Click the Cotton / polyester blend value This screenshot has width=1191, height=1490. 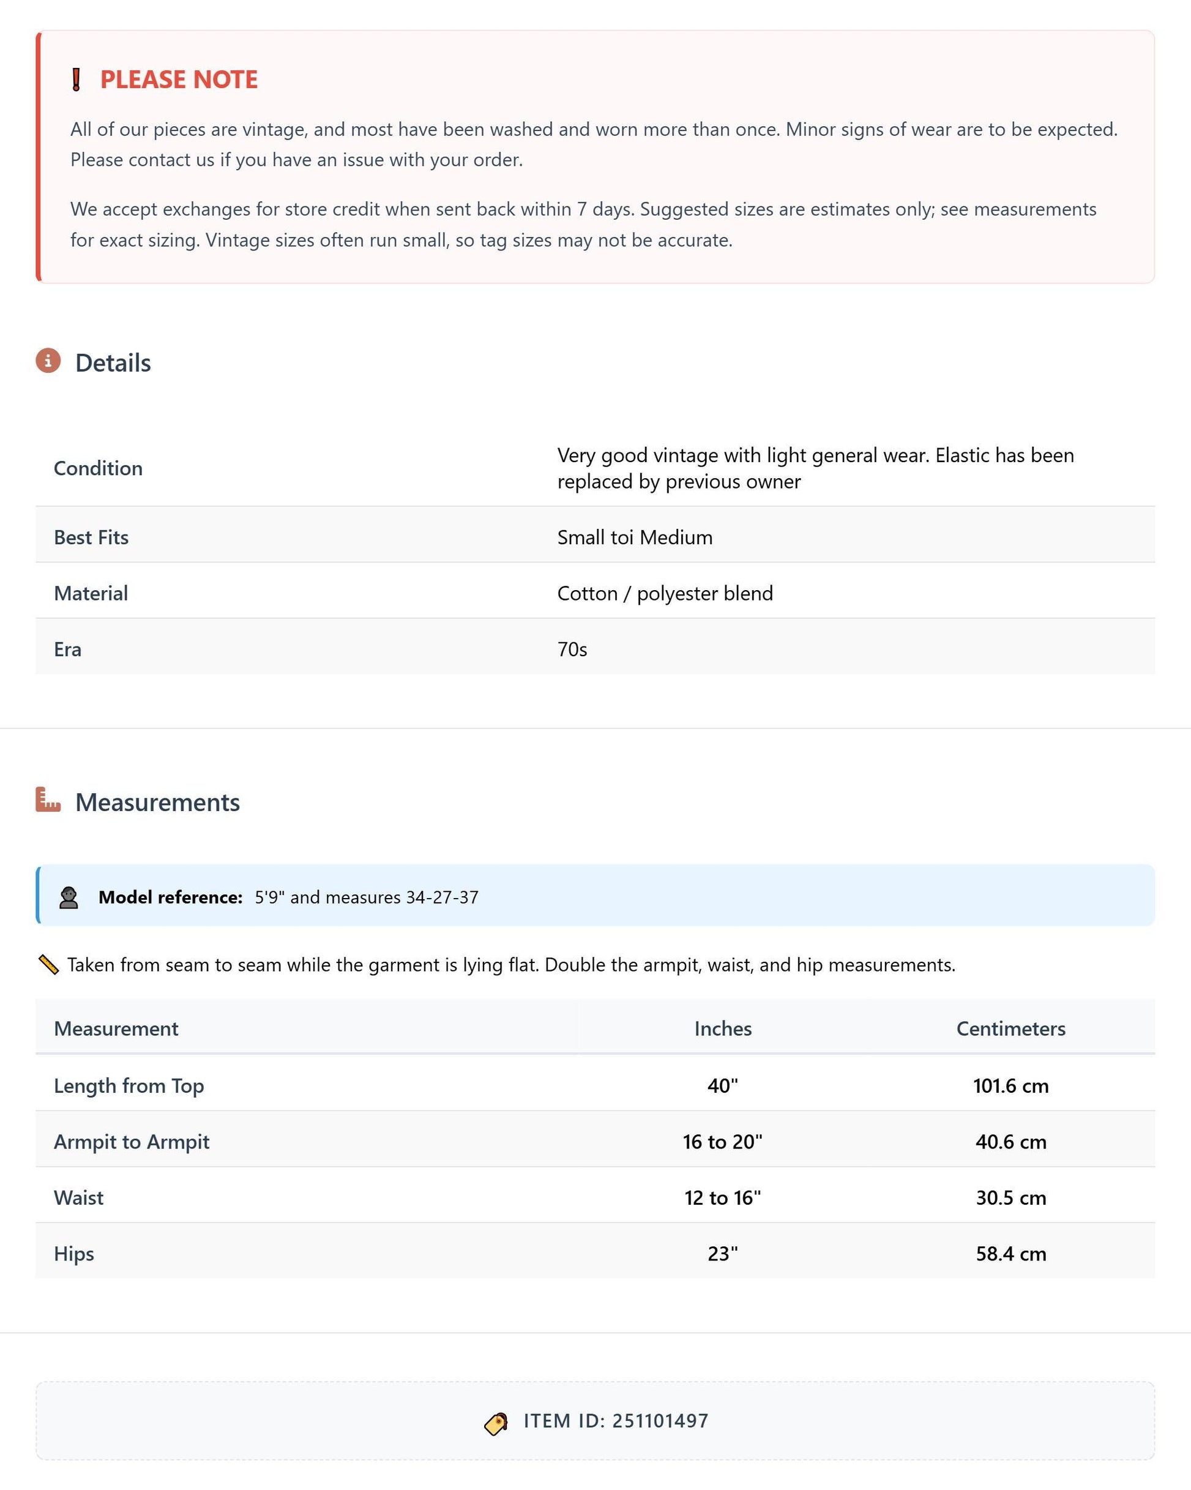pos(665,594)
